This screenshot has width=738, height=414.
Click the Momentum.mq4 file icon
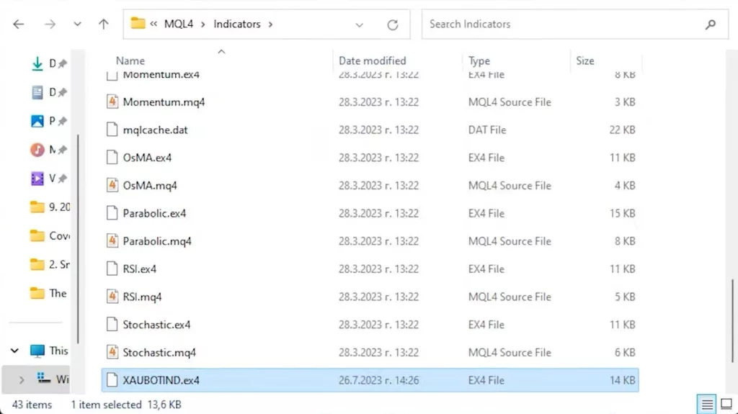[112, 102]
